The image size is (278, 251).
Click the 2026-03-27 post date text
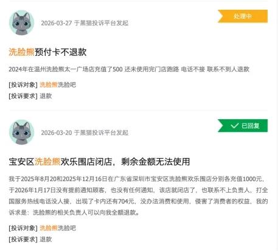(57, 23)
